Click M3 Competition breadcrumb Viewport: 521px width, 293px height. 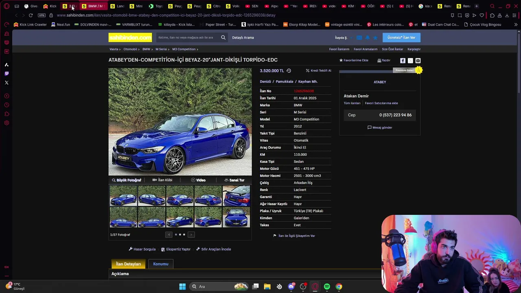[184, 49]
